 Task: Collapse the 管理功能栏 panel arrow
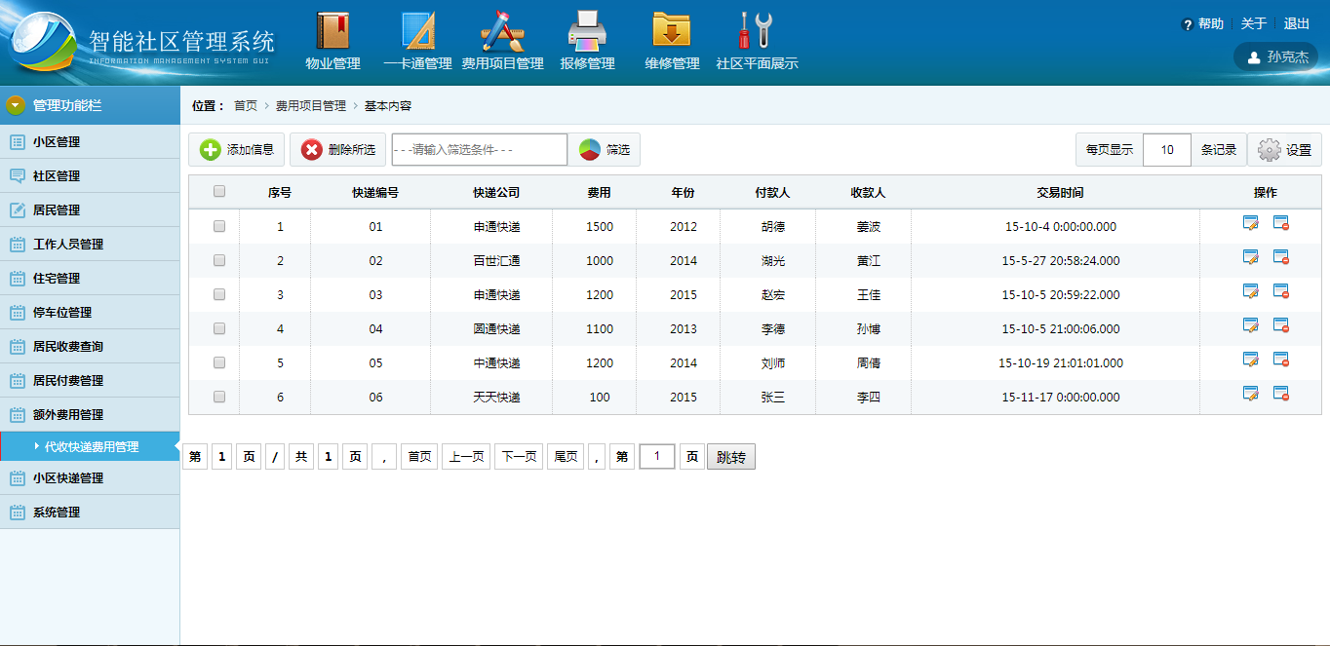point(16,105)
